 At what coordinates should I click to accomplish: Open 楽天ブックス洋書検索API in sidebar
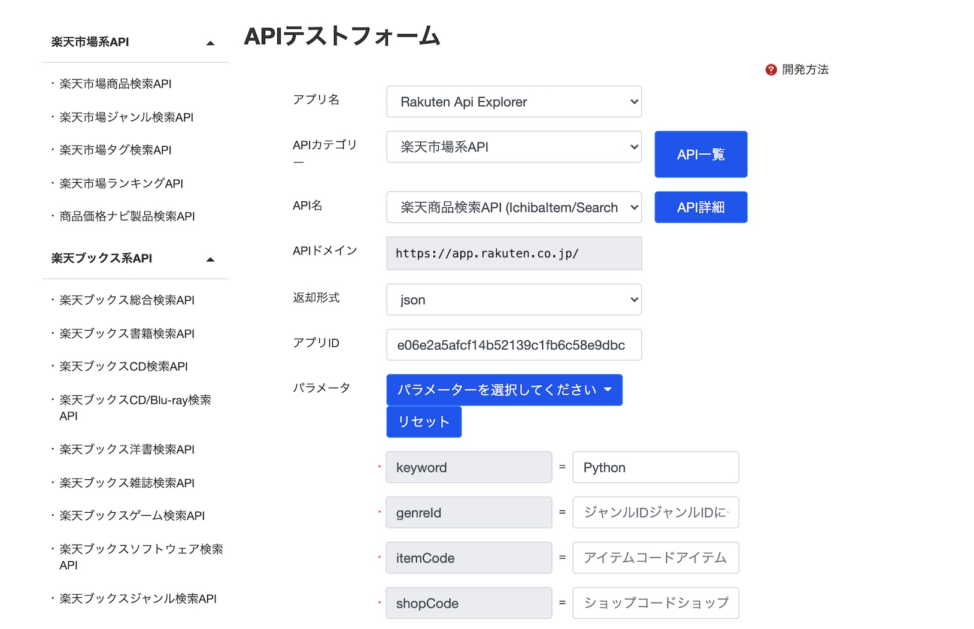click(x=127, y=449)
